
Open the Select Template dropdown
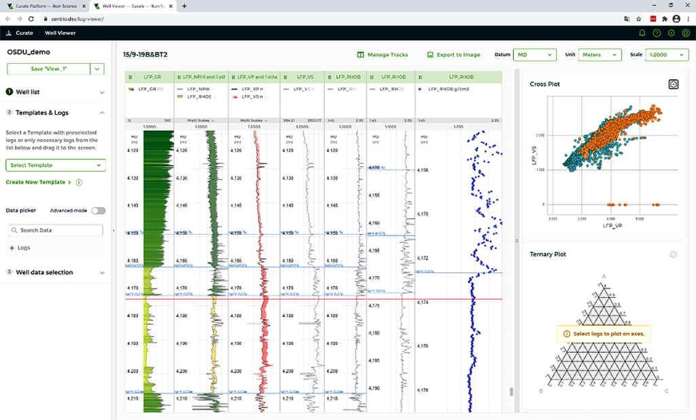pos(54,166)
